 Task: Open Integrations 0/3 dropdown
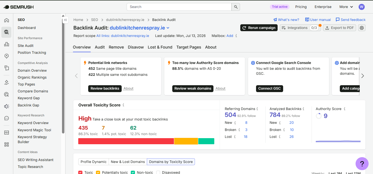(300, 28)
